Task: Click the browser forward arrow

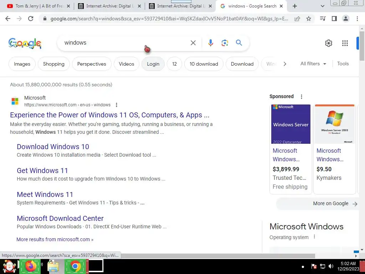Action: tap(19, 19)
